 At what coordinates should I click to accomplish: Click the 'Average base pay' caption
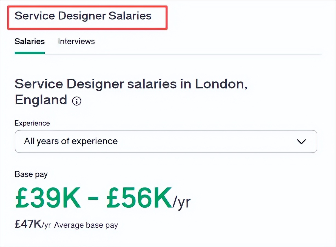click(86, 225)
